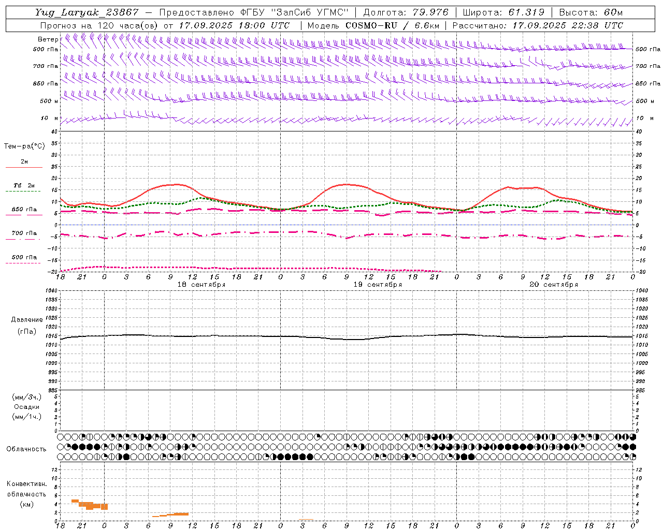Click the solid line sample under 2м legend
The width and height of the screenshot is (663, 530).
(x=24, y=168)
